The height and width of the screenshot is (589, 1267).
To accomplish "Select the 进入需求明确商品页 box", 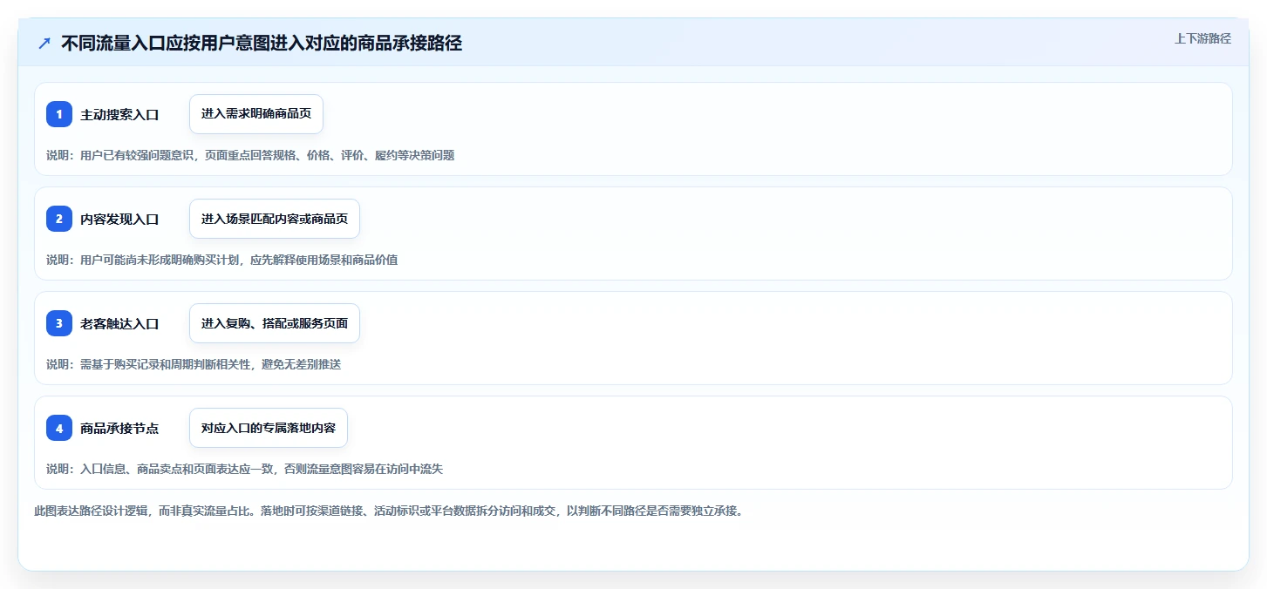I will (x=256, y=114).
